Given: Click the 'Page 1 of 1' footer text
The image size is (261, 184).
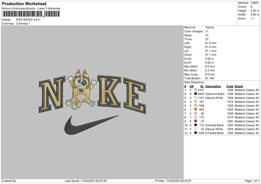Looking at the screenshot, I should pos(252,181).
